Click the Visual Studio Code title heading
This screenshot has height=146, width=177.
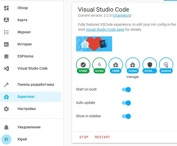click(103, 10)
